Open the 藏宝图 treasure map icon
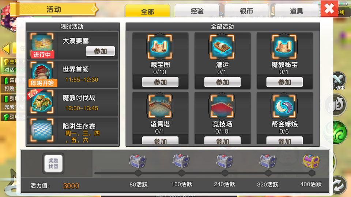The image size is (351, 197). pyautogui.click(x=160, y=47)
